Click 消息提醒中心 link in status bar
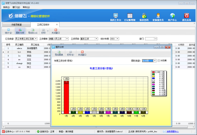 click(x=172, y=132)
